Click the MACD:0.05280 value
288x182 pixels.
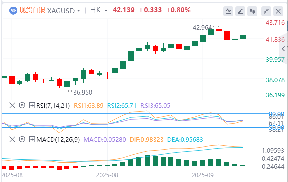coord(105,140)
